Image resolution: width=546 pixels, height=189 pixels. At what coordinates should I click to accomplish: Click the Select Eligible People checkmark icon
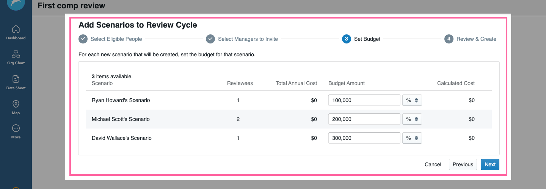click(x=83, y=39)
